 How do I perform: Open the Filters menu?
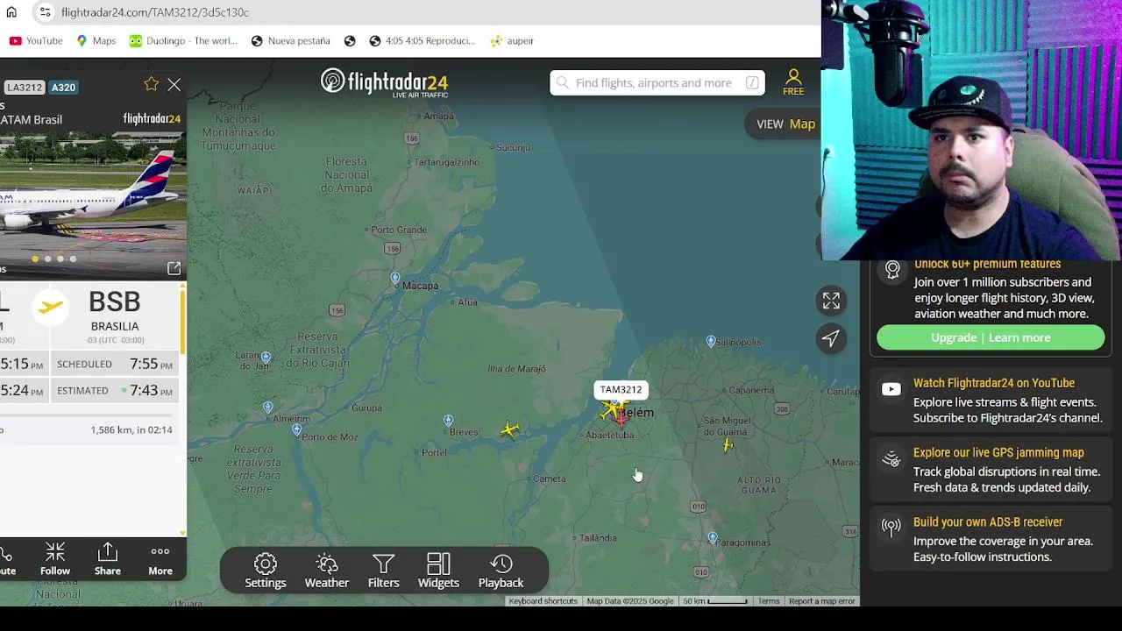point(383,571)
